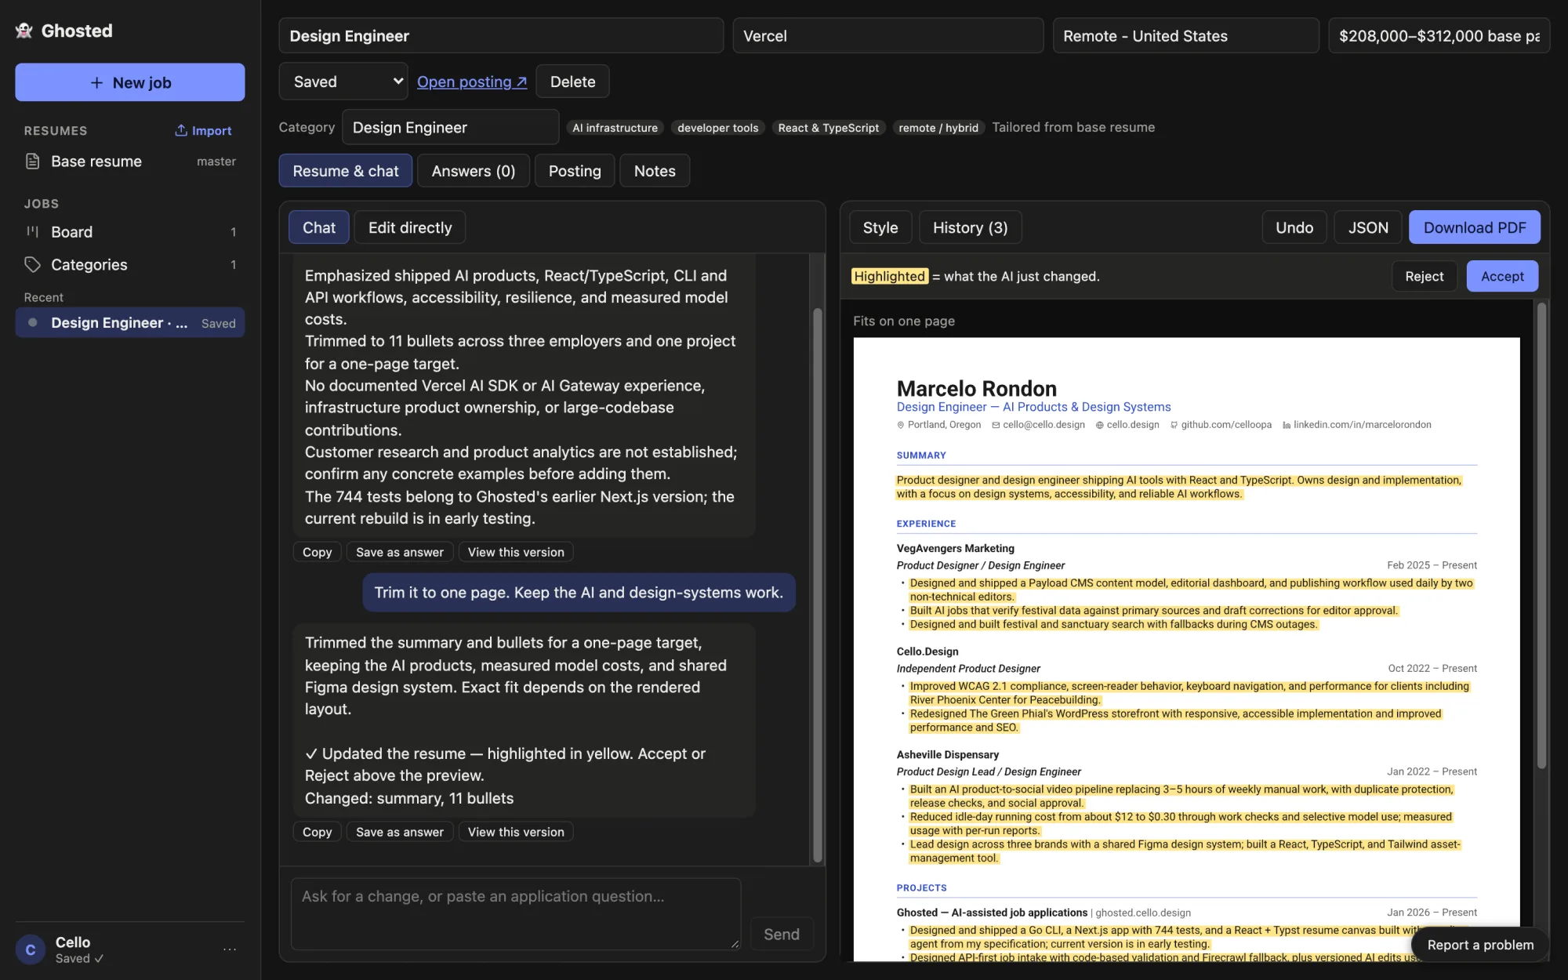Open the Posting tab
Screen dimensions: 1568x980
point(575,171)
